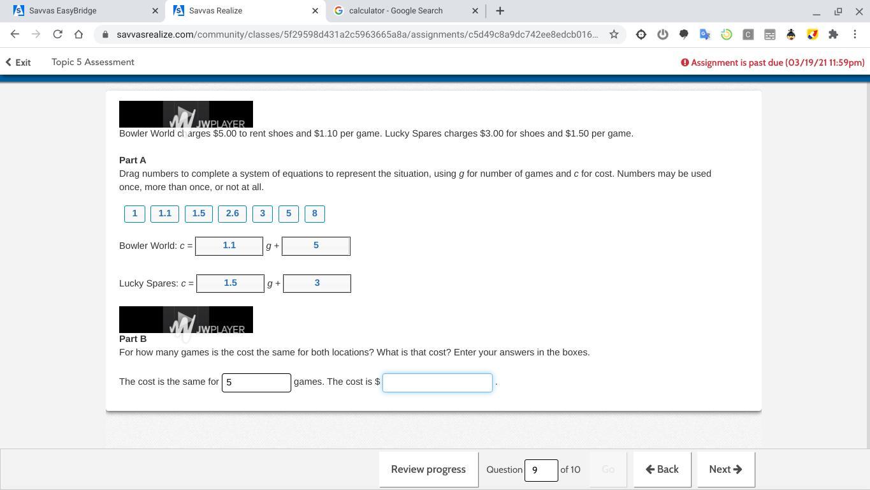Click the Question number field

pos(541,470)
